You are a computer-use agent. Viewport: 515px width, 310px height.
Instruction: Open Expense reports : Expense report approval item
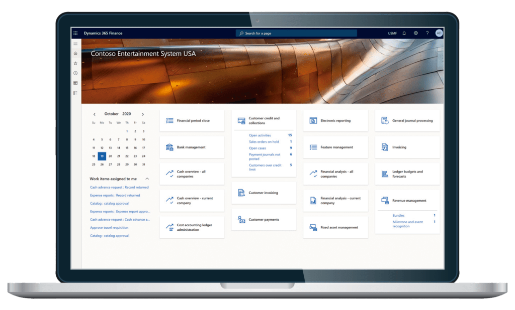(120, 211)
